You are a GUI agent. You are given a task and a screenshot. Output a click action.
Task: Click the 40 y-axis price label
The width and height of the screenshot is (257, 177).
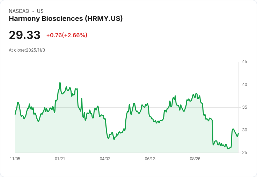(x=244, y=85)
